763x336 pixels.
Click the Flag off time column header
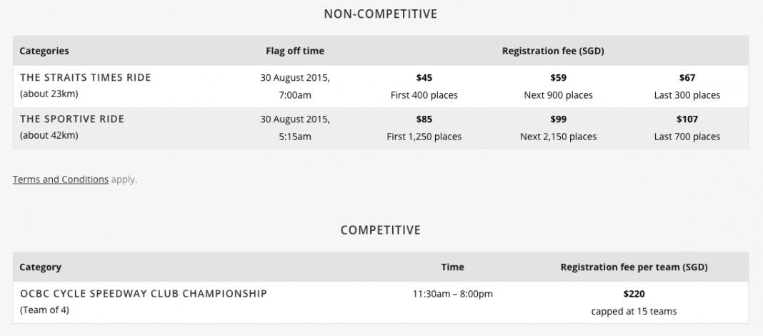pyautogui.click(x=295, y=51)
